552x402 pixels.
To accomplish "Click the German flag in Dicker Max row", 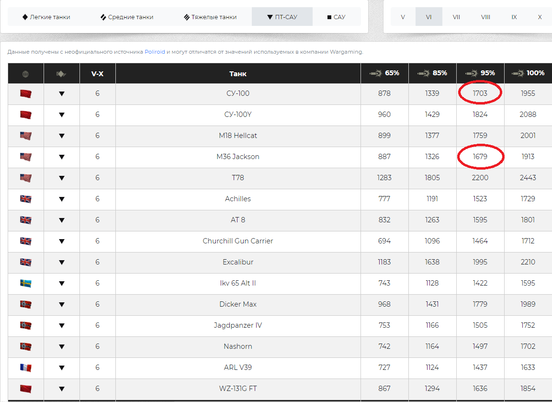I will pyautogui.click(x=26, y=304).
